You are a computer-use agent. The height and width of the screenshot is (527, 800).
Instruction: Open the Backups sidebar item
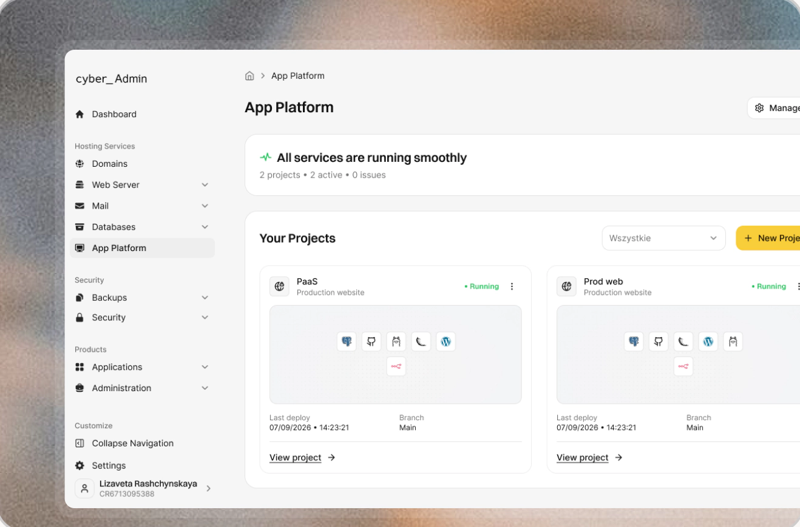(142, 298)
